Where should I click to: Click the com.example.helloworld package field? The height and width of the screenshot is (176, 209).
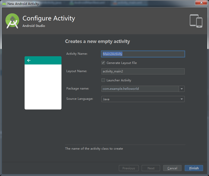140,89
